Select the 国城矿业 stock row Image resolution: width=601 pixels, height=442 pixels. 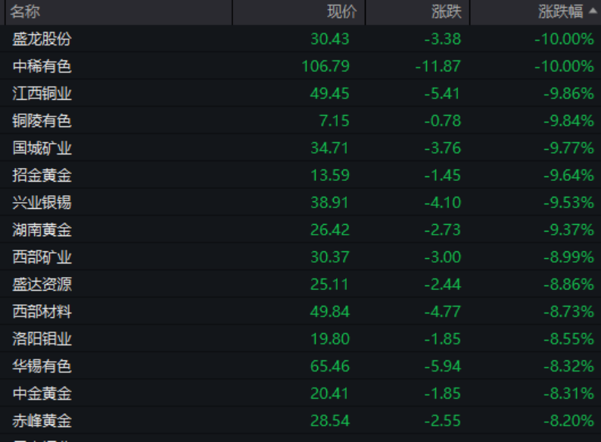[300, 148]
